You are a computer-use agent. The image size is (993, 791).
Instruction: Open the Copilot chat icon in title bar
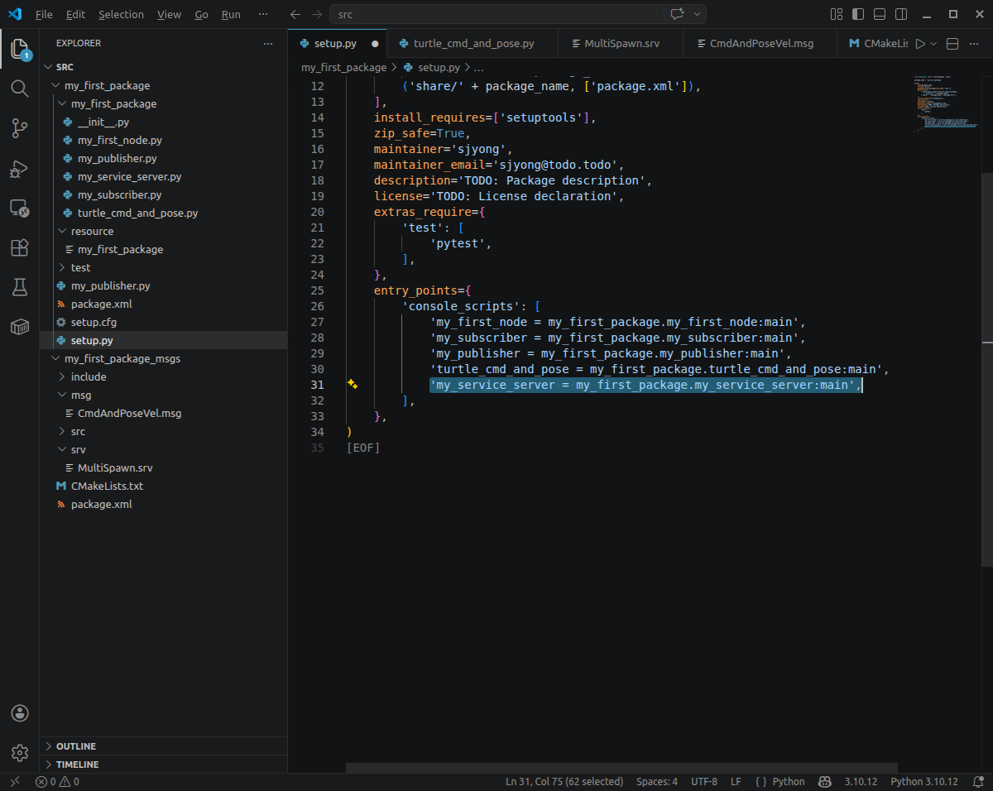pyautogui.click(x=678, y=14)
